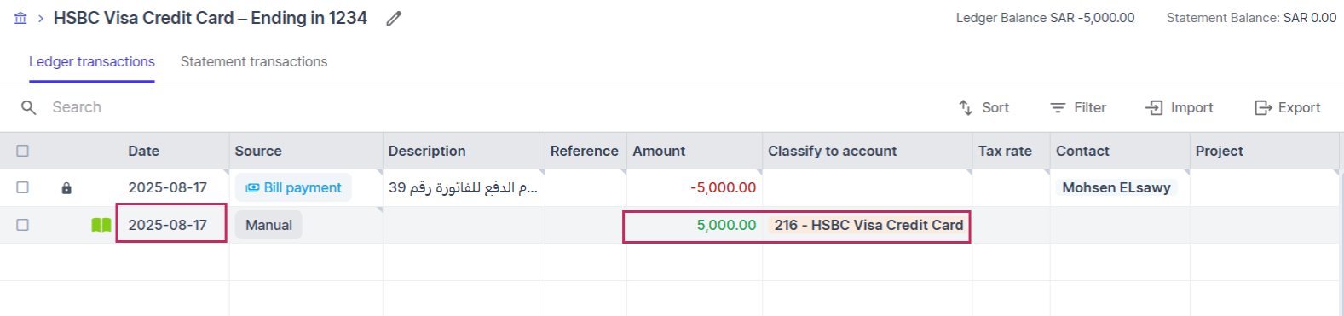Image resolution: width=1344 pixels, height=316 pixels.
Task: Click the Mohsen ELsawy contact tag
Action: pyautogui.click(x=1116, y=187)
